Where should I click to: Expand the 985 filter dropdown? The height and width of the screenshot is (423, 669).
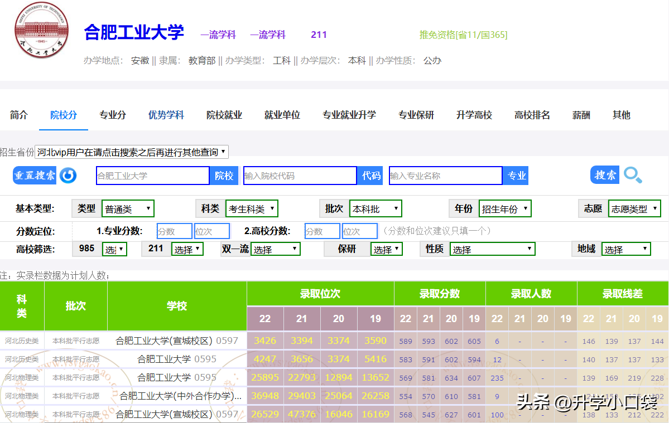click(x=114, y=249)
